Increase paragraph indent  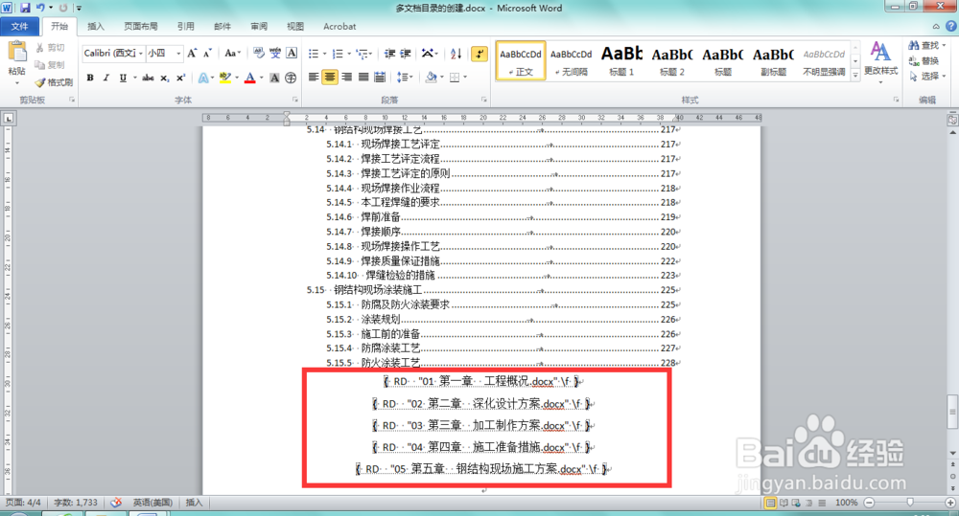click(406, 54)
